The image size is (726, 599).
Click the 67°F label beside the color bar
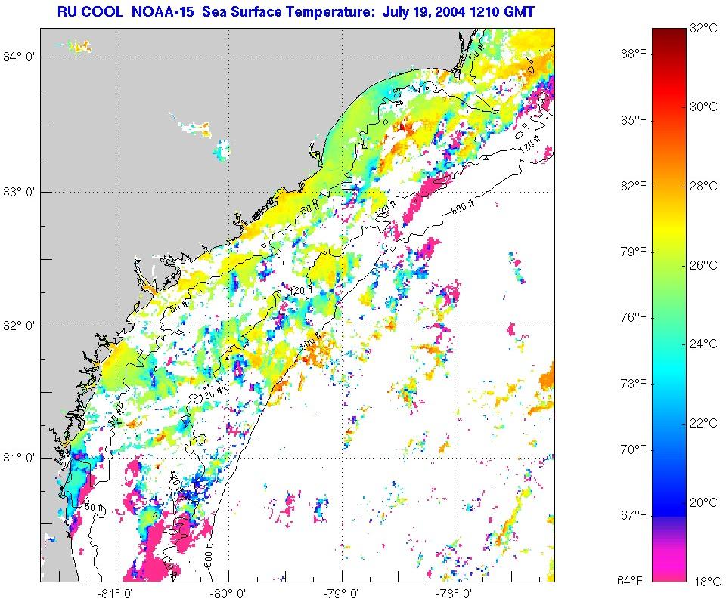point(634,515)
